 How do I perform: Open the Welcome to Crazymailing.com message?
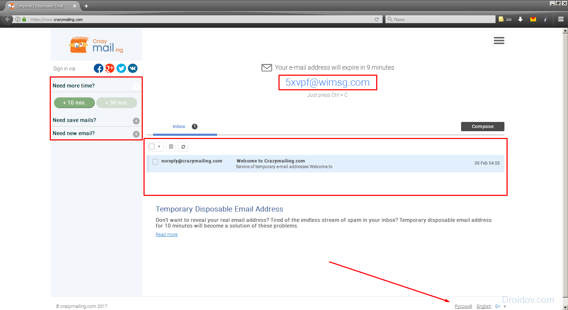pyautogui.click(x=271, y=161)
